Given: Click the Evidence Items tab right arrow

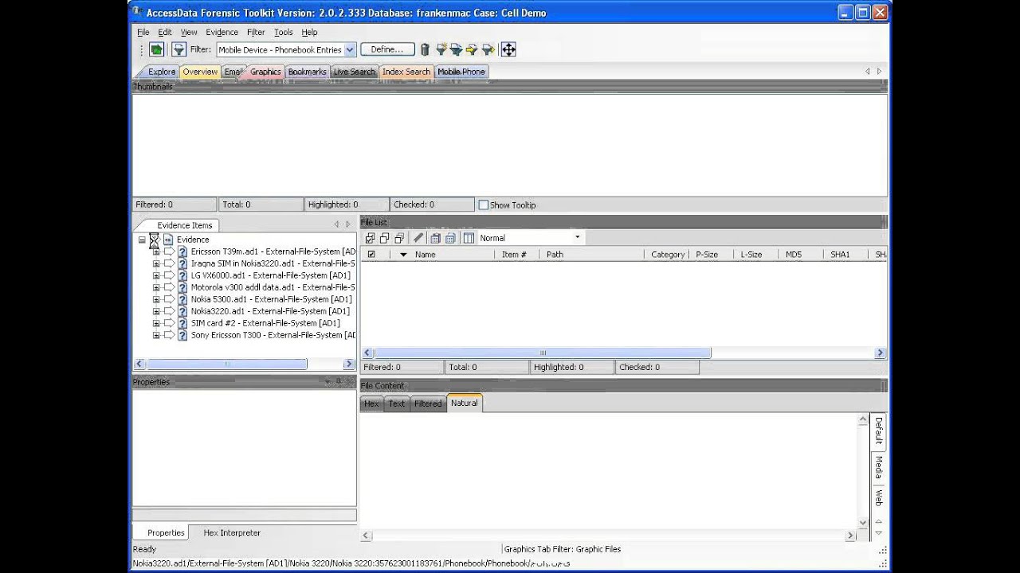Looking at the screenshot, I should coord(348,224).
